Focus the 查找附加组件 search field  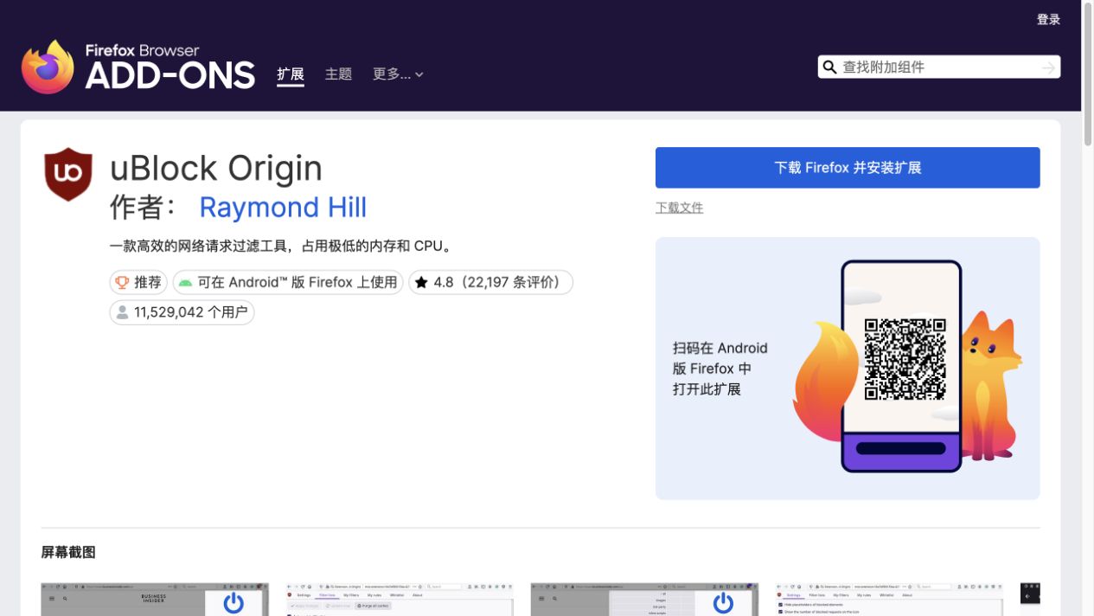pos(939,67)
